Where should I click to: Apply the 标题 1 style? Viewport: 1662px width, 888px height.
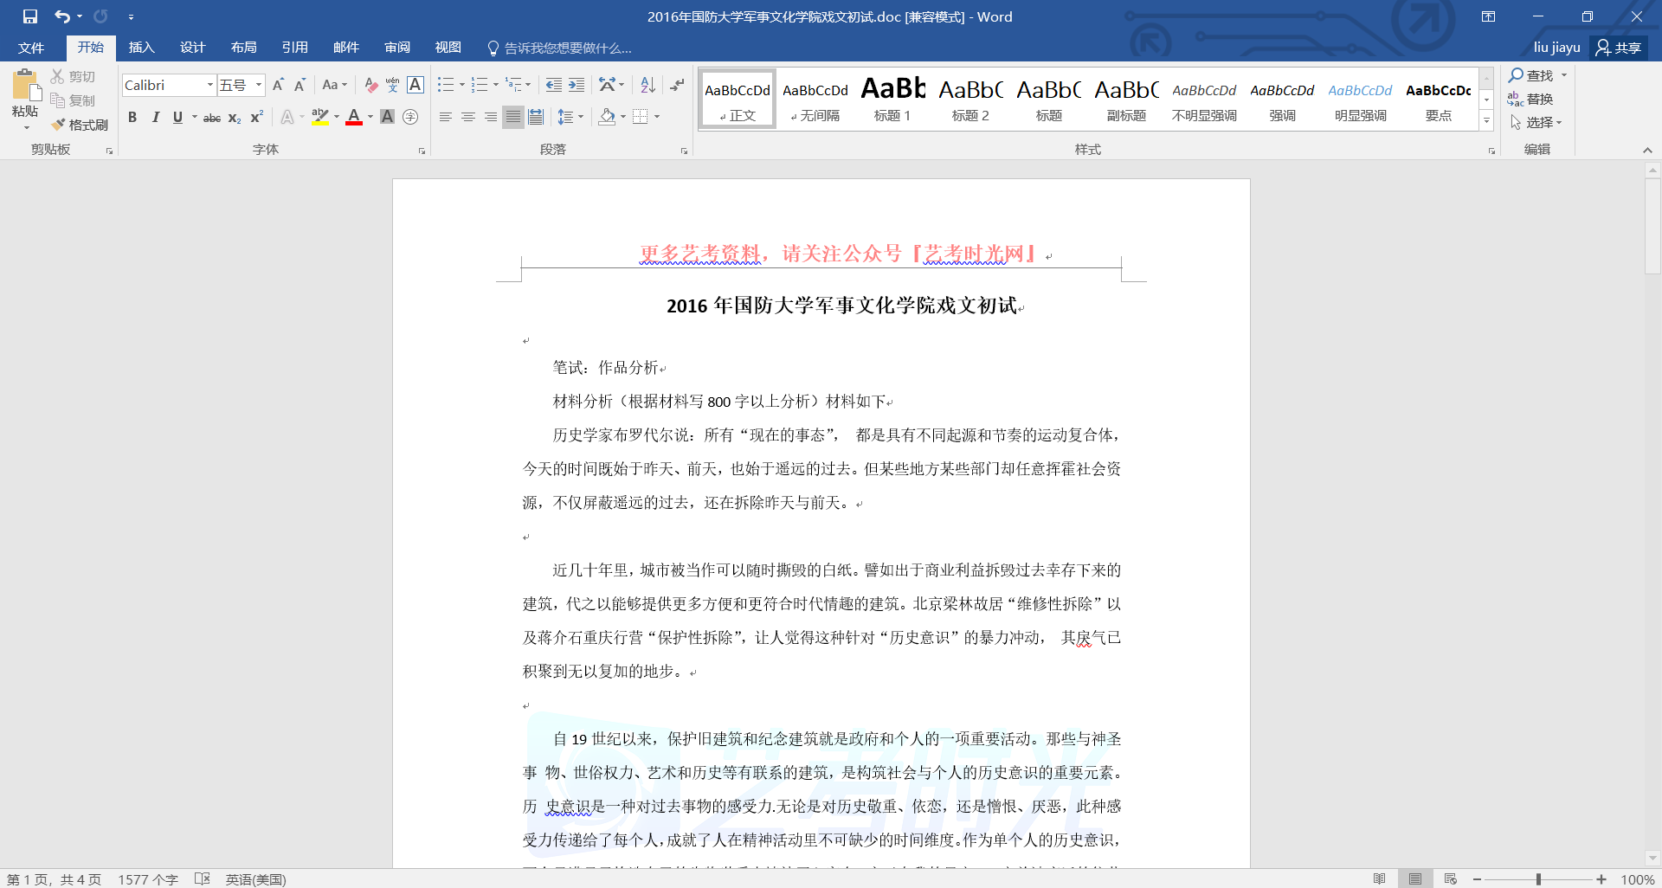[x=892, y=100]
